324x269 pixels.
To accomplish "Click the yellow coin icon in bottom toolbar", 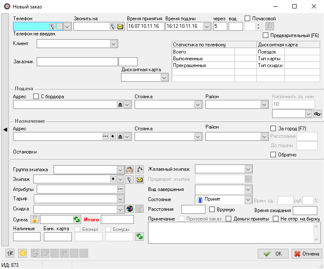I will tap(22, 253).
